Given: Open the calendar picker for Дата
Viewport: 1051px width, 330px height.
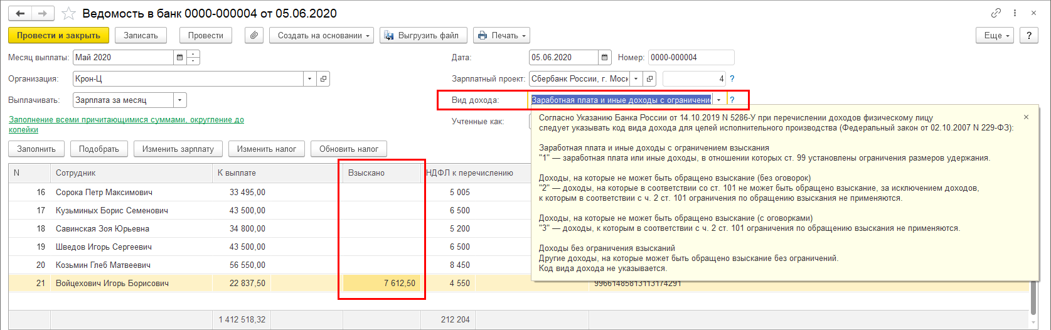Looking at the screenshot, I should (x=604, y=58).
